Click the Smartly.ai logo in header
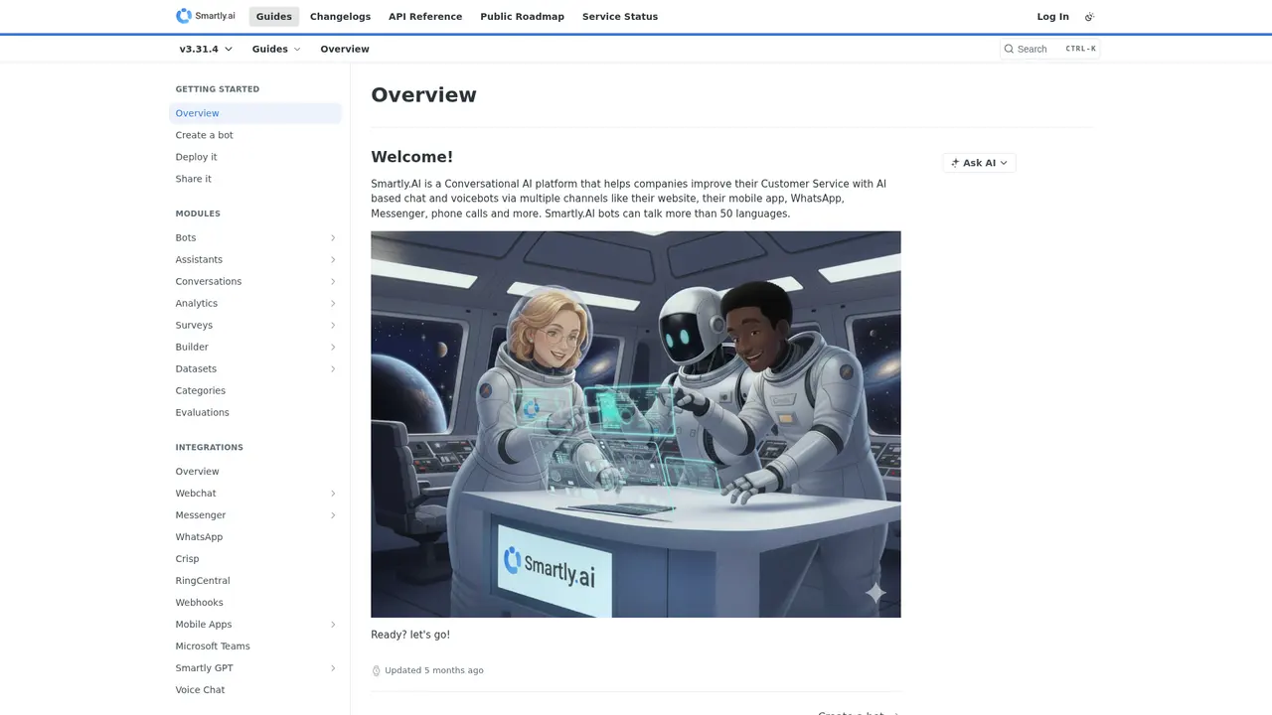1272x715 pixels. [x=206, y=16]
